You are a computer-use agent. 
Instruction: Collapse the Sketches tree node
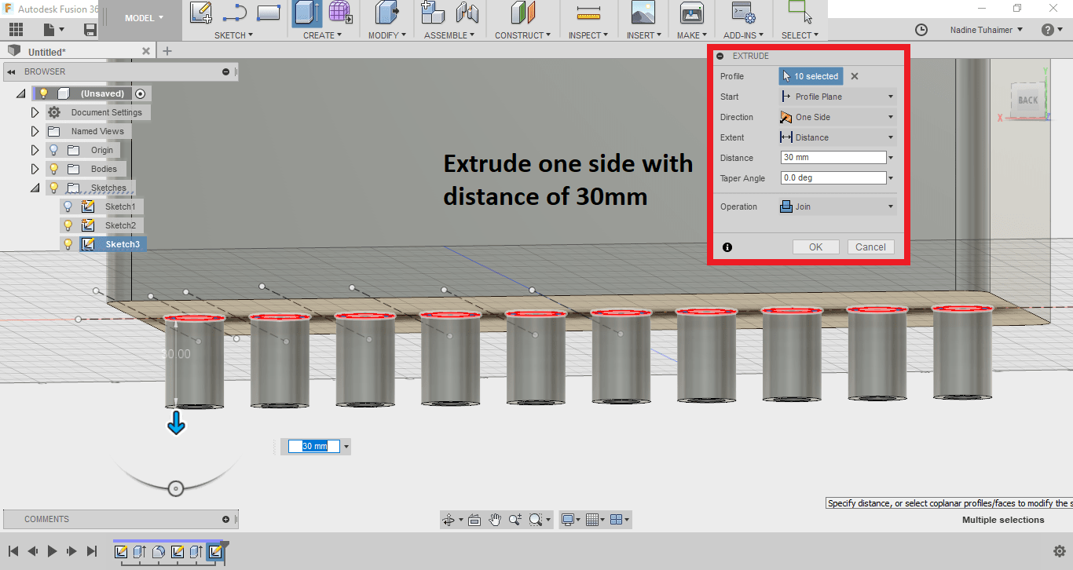pos(35,188)
